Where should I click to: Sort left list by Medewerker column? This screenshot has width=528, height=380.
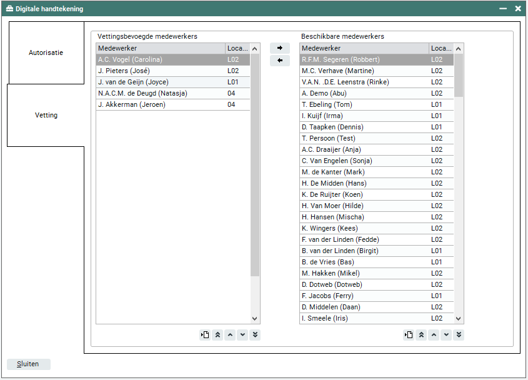point(161,48)
